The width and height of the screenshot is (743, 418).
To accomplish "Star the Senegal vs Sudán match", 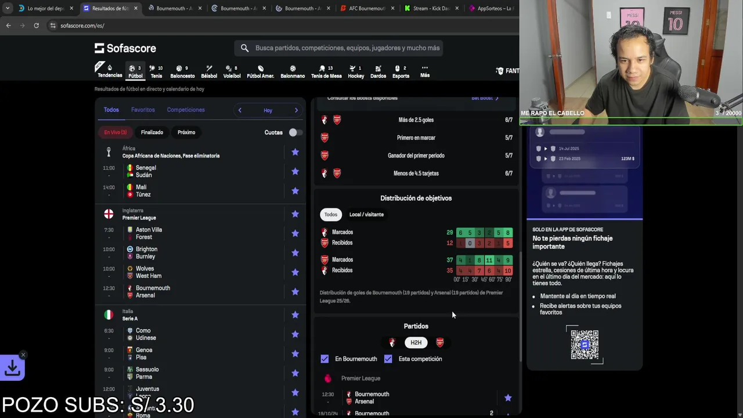I will (x=295, y=171).
